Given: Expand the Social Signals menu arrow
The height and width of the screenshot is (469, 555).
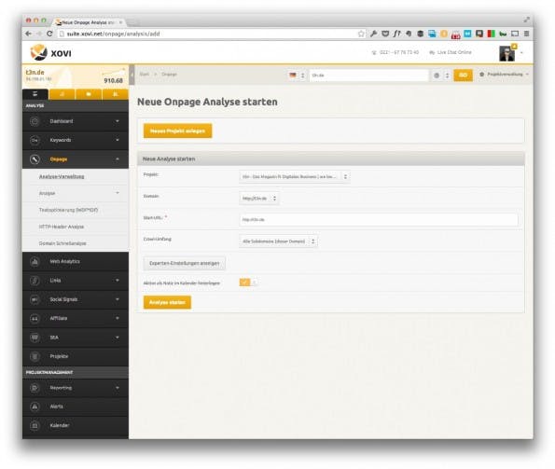Looking at the screenshot, I should 118,299.
